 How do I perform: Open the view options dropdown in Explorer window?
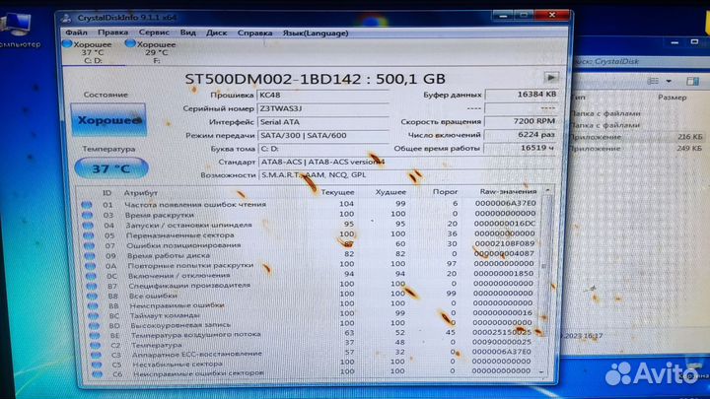coord(669,82)
